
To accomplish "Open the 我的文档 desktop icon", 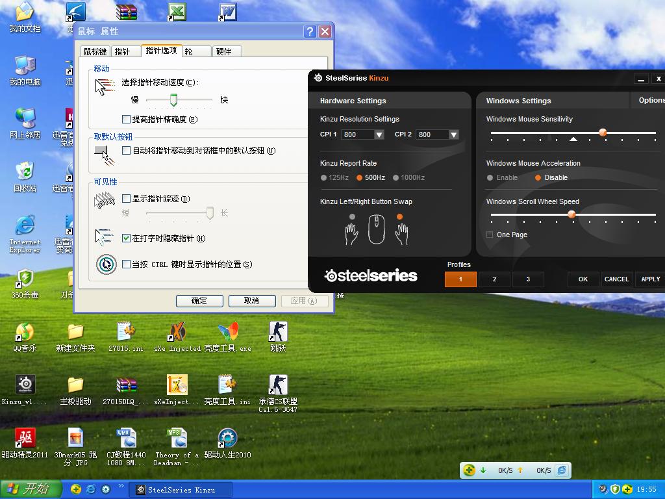I will point(25,17).
